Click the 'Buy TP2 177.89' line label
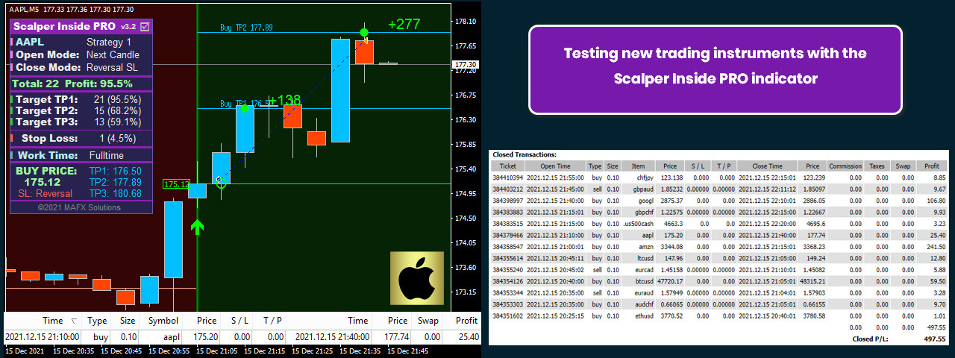The height and width of the screenshot is (358, 955). coord(246,28)
